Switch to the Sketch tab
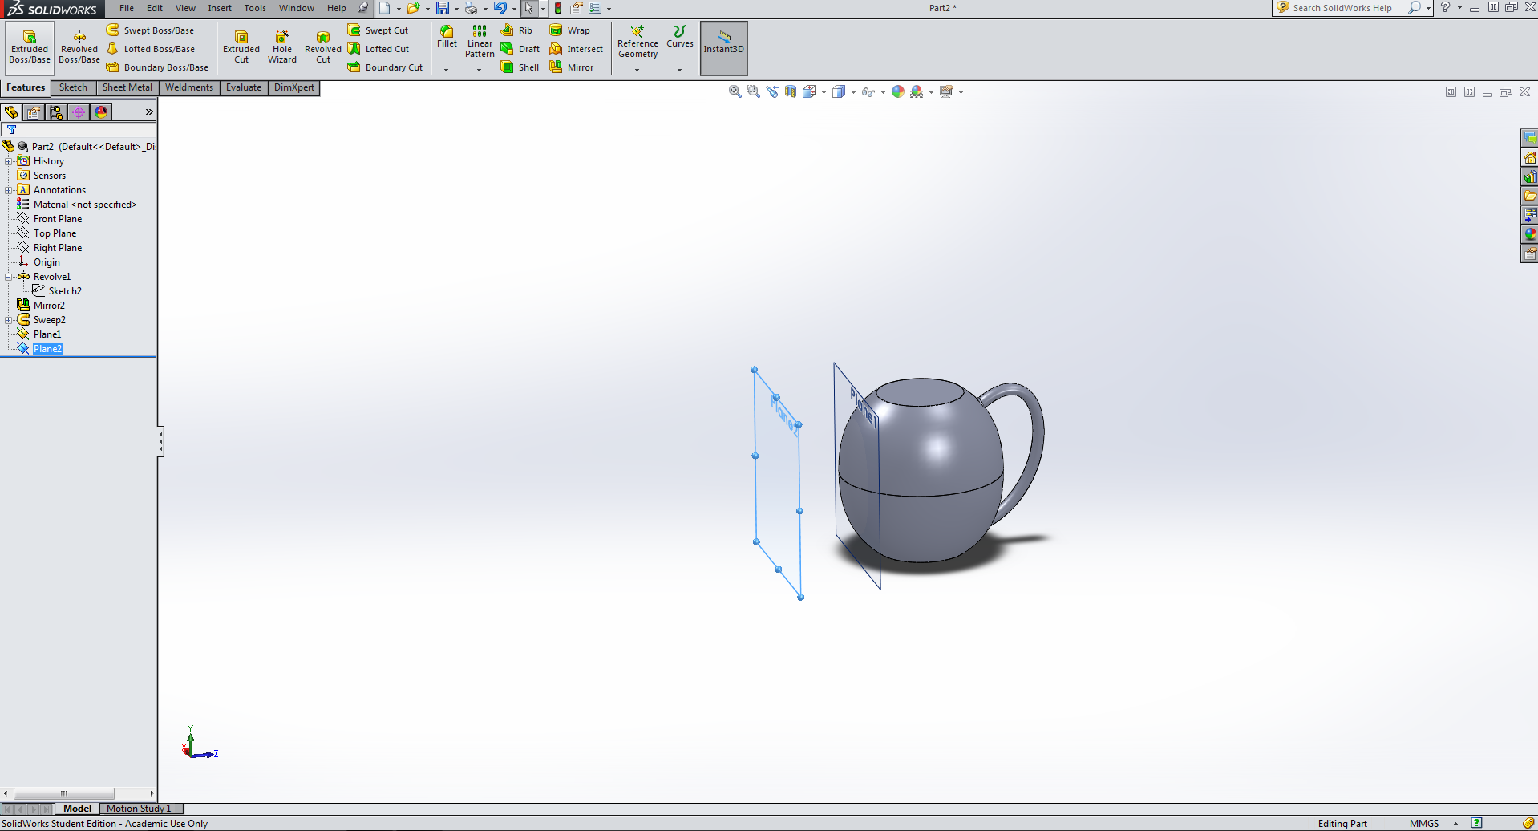Viewport: 1538px width, 831px height. coord(73,87)
